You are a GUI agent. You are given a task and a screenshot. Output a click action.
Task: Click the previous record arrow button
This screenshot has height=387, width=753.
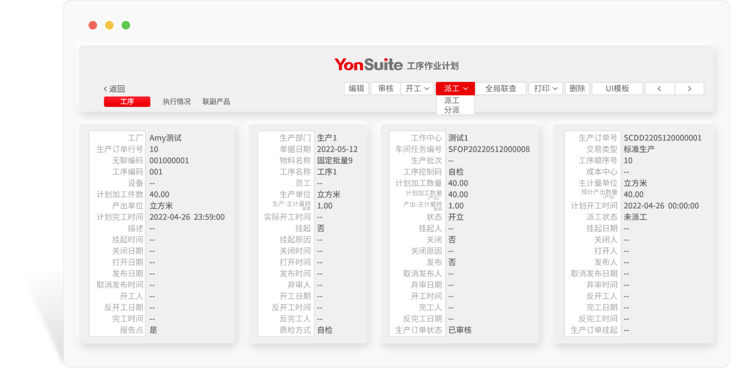point(659,88)
